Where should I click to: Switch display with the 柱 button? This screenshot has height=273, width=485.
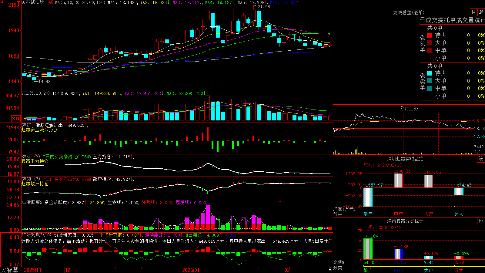coord(473,12)
